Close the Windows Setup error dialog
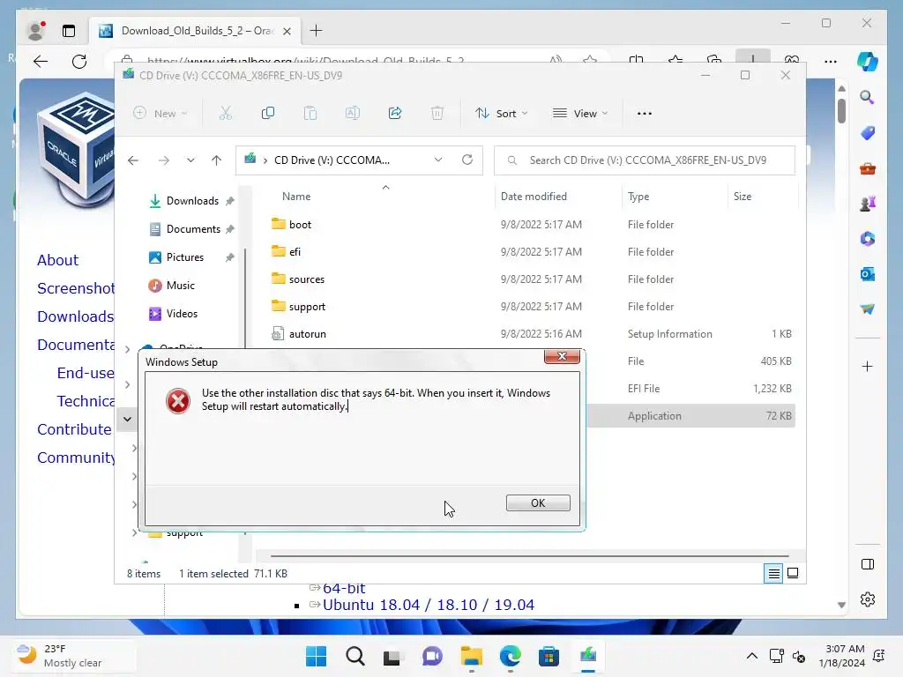This screenshot has width=903, height=677. point(562,356)
